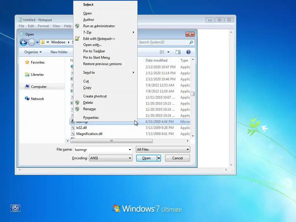Click the Date modified column header
Viewport: 296px width, 222px height.
point(156,60)
